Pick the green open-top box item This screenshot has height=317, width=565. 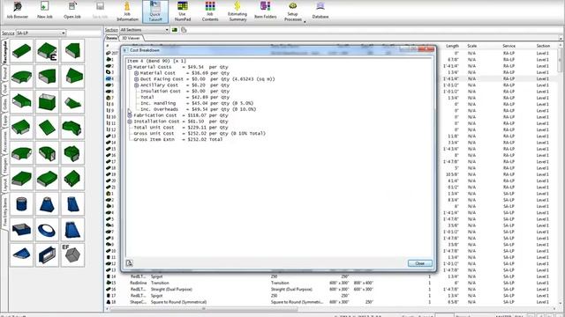[47, 102]
